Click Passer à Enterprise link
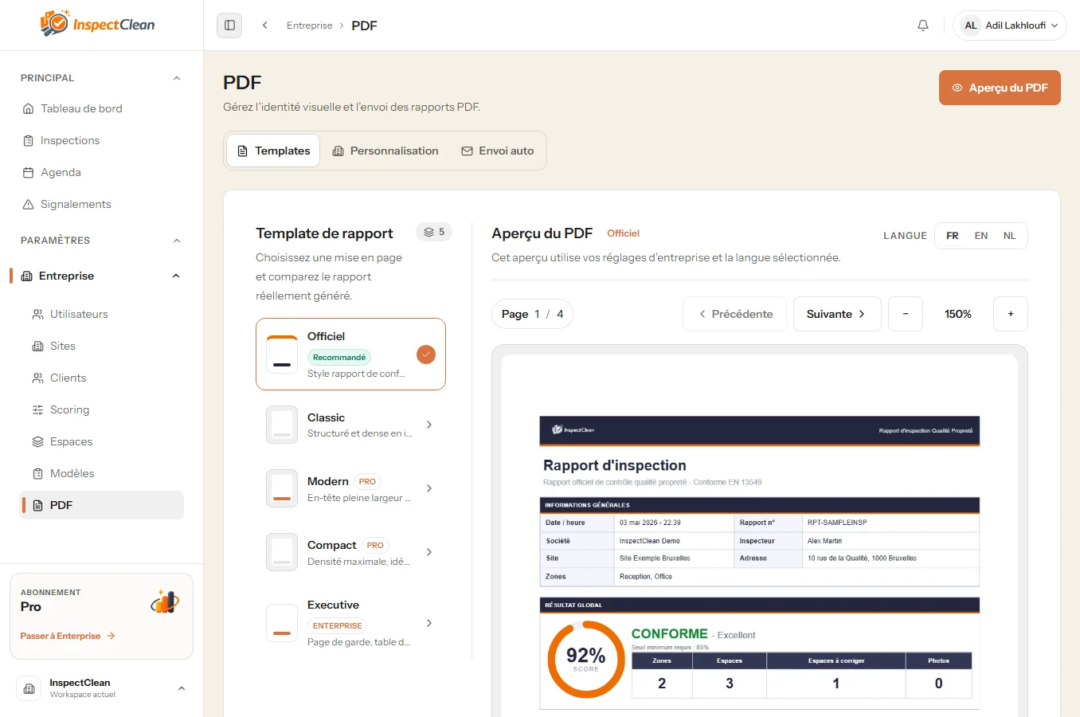 point(68,636)
